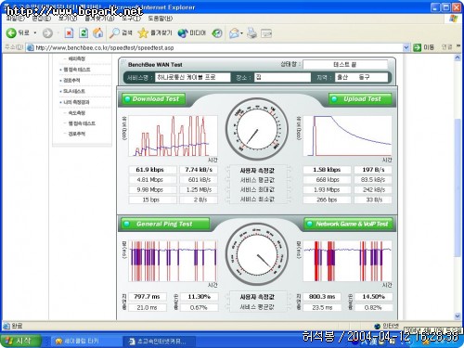This screenshot has width=464, height=348.
Task: Click the Forward arrow icon in toolbar
Action: point(47,33)
